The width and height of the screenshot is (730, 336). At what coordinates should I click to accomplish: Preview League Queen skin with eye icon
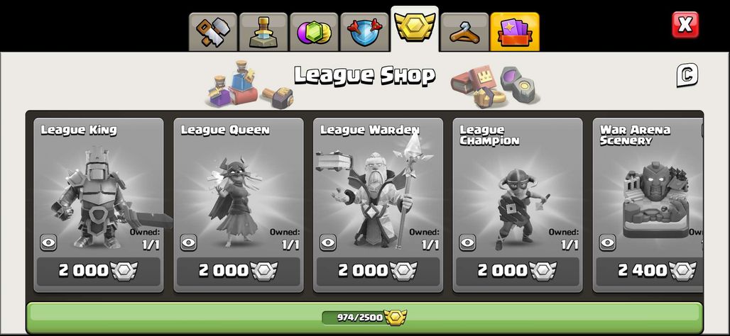(x=189, y=242)
